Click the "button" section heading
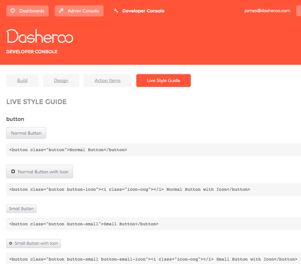Screen dimensions: 301x264 (x=15, y=119)
